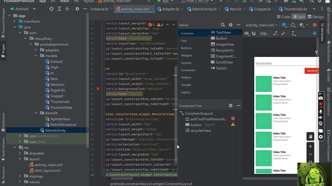Select button item in Component Tree

coord(200,125)
